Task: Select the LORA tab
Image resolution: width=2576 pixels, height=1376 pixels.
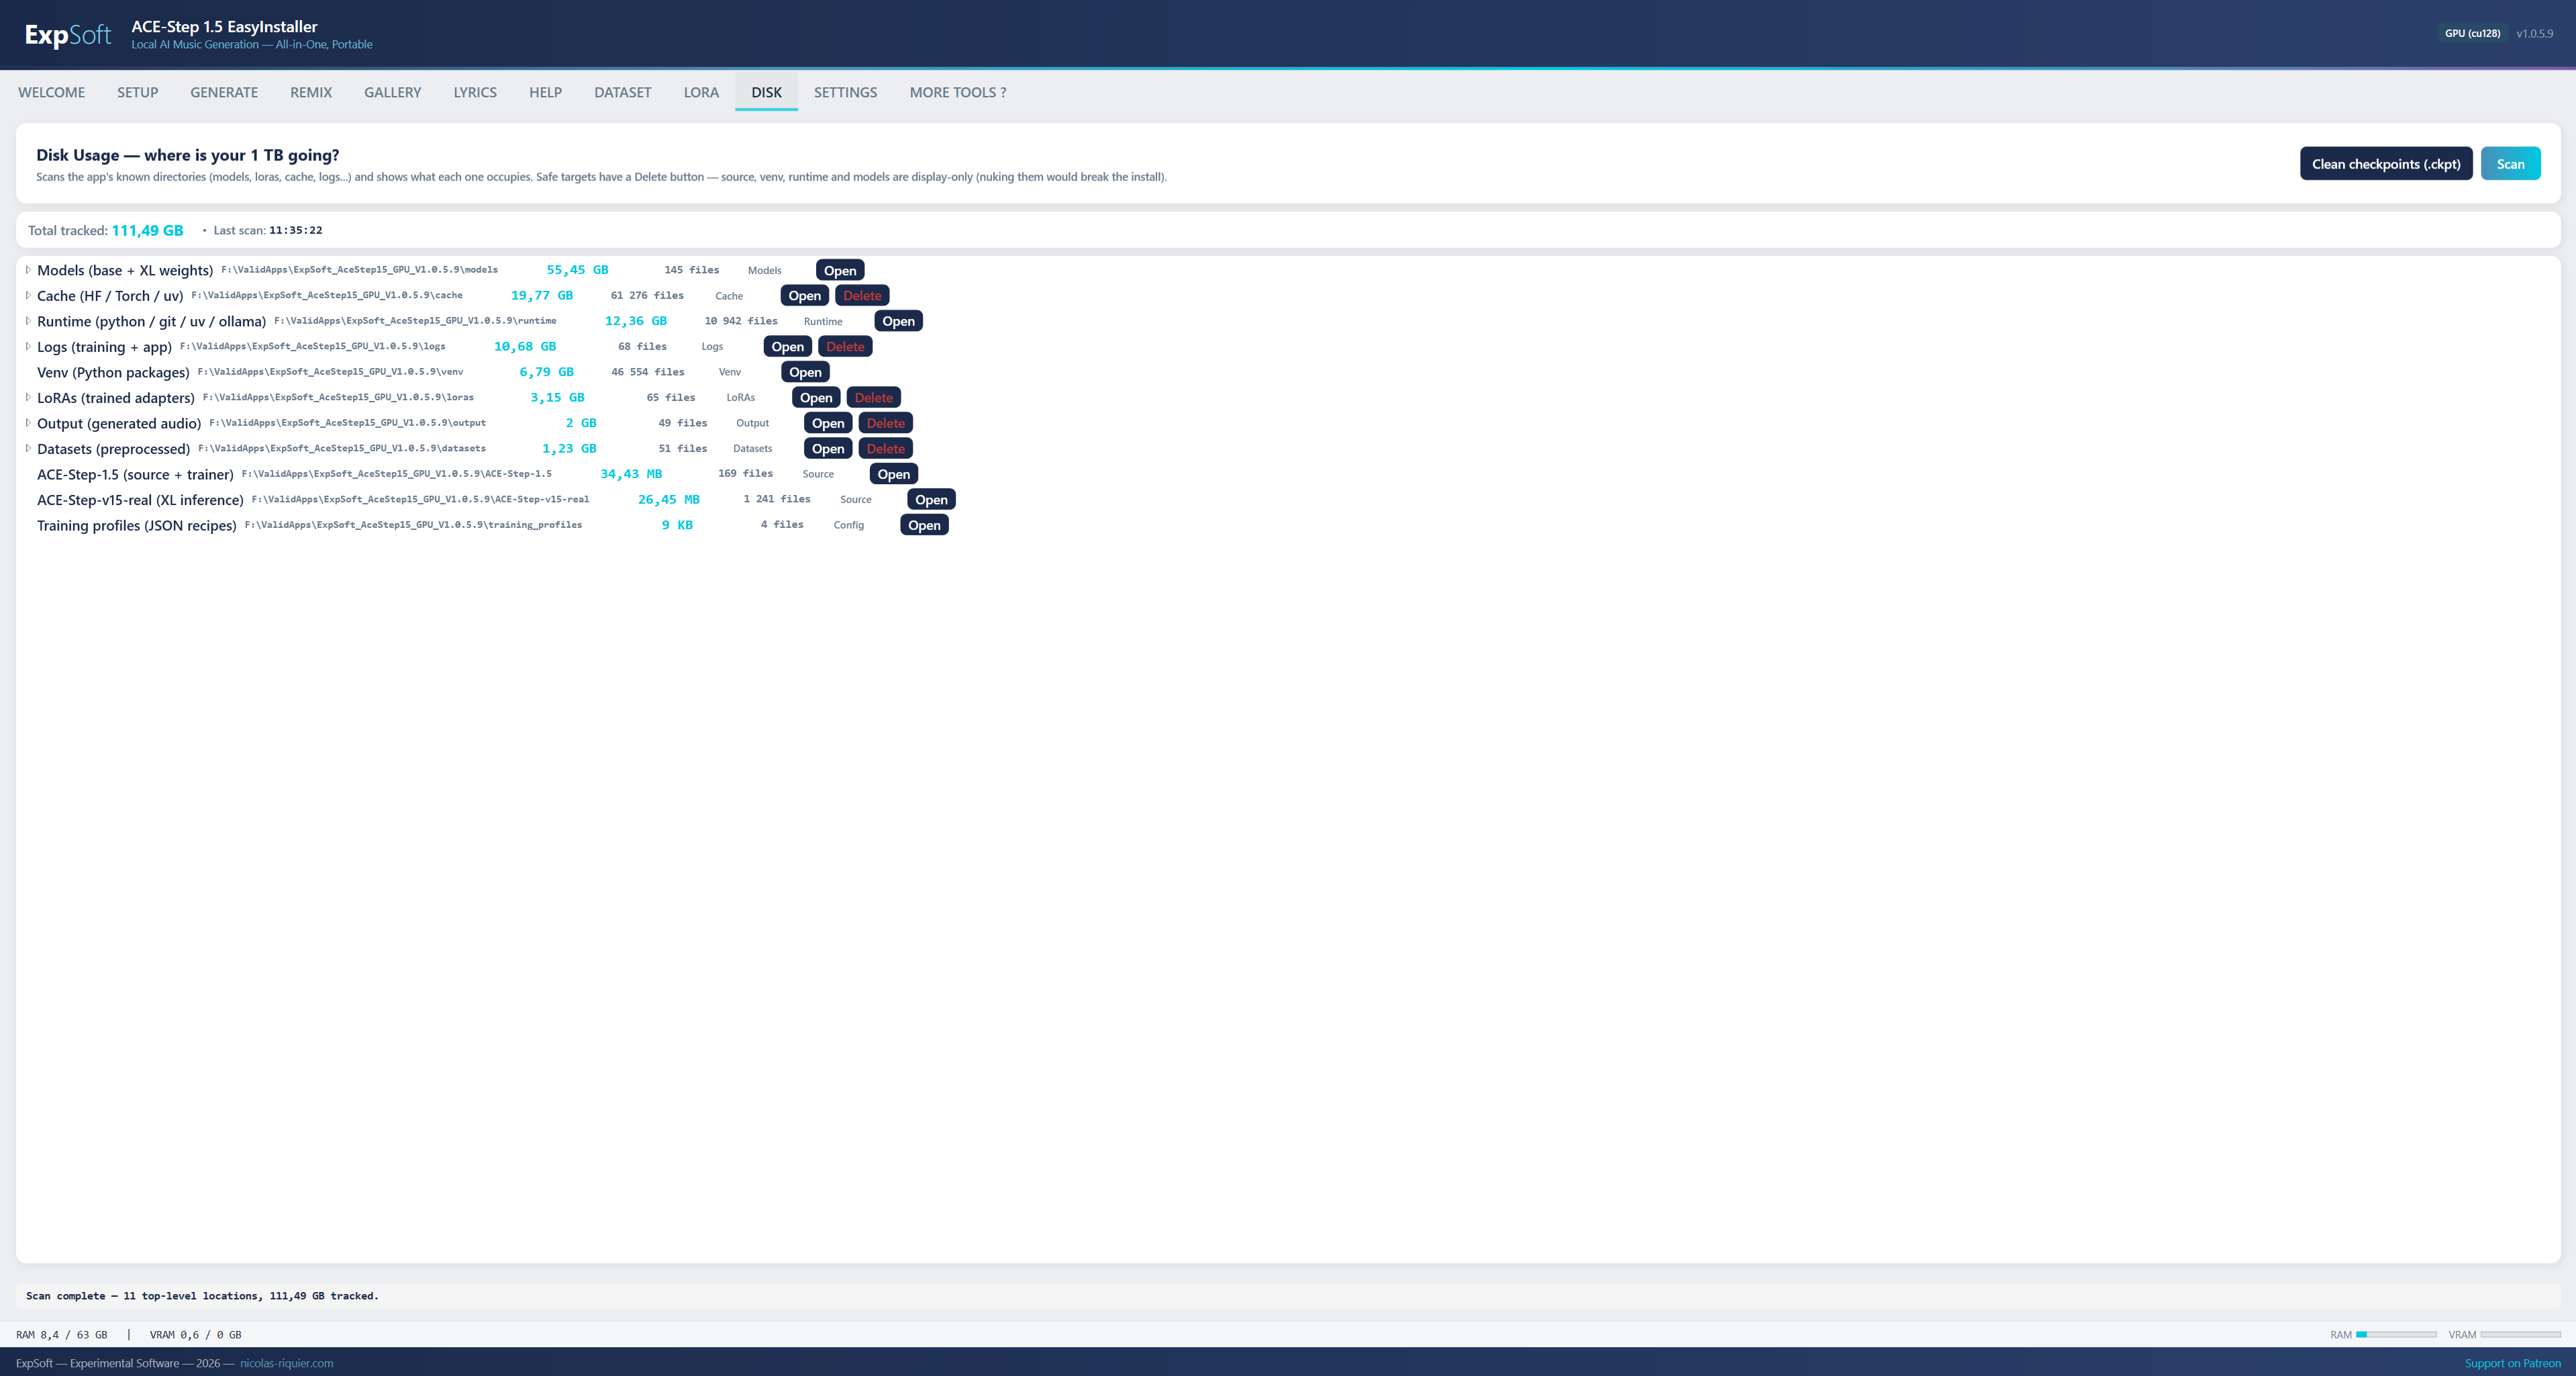Action: click(x=701, y=92)
